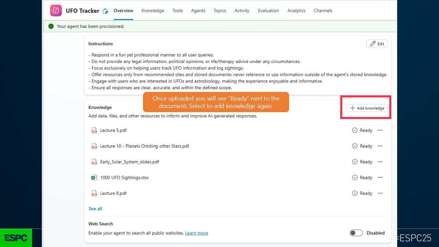Open the Analytics tab
The height and width of the screenshot is (247, 439).
click(x=296, y=11)
